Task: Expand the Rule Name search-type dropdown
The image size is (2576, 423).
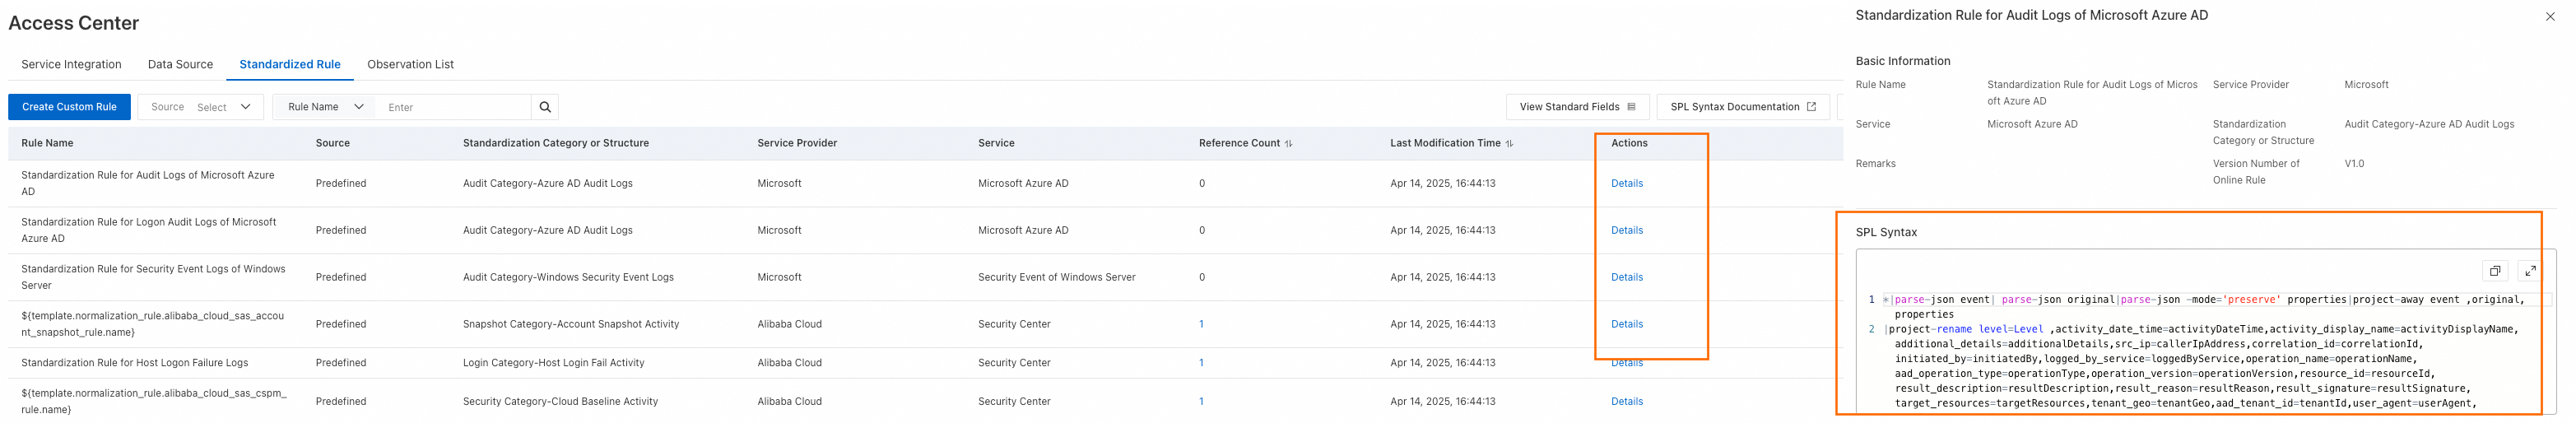Action: pyautogui.click(x=325, y=107)
